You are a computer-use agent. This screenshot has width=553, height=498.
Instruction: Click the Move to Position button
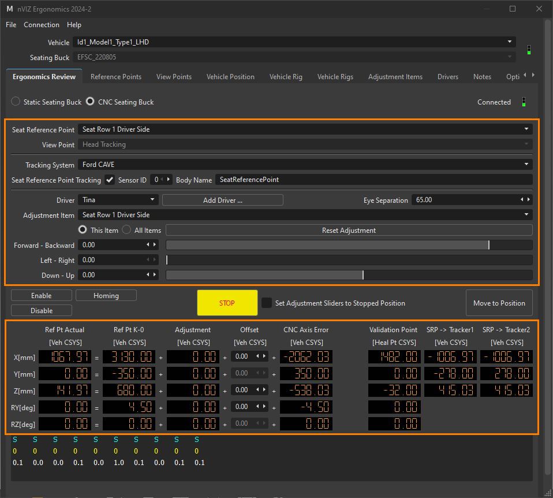click(x=499, y=303)
